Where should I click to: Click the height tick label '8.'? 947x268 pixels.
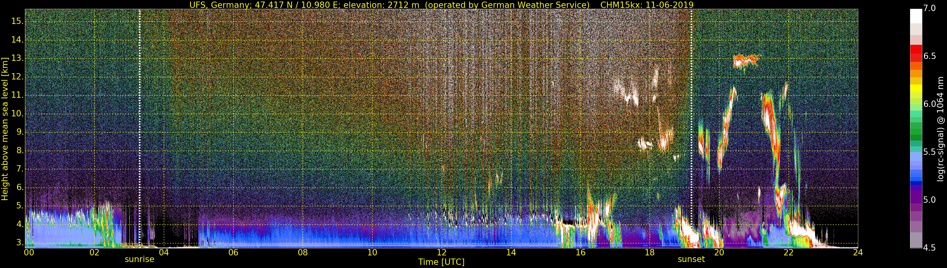(x=20, y=150)
